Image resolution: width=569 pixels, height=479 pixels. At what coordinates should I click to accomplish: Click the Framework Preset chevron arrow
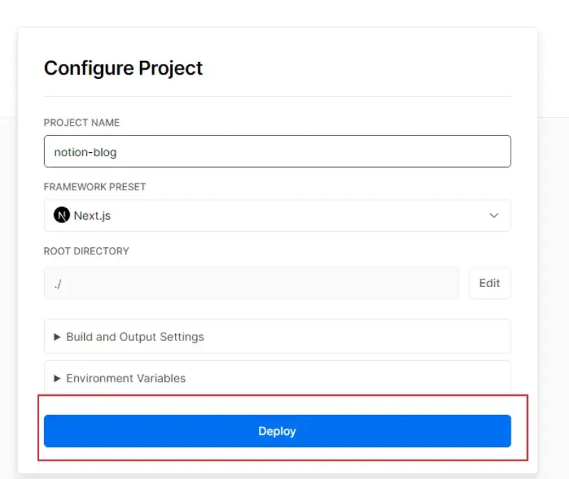point(494,215)
